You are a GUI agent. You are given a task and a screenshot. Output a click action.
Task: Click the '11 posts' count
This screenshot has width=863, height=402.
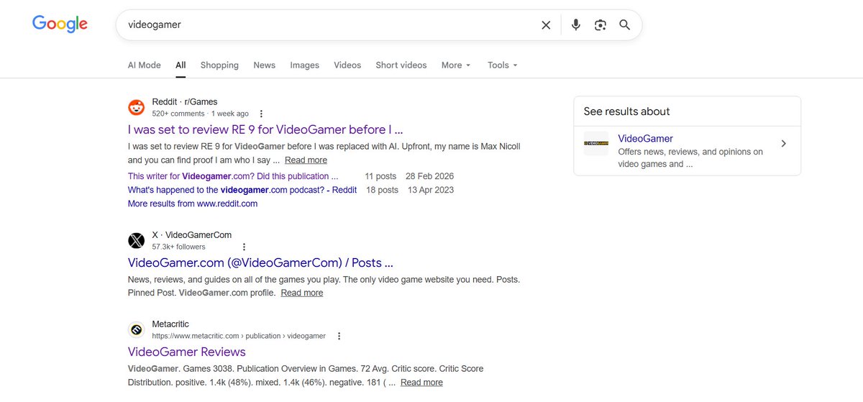pos(380,176)
